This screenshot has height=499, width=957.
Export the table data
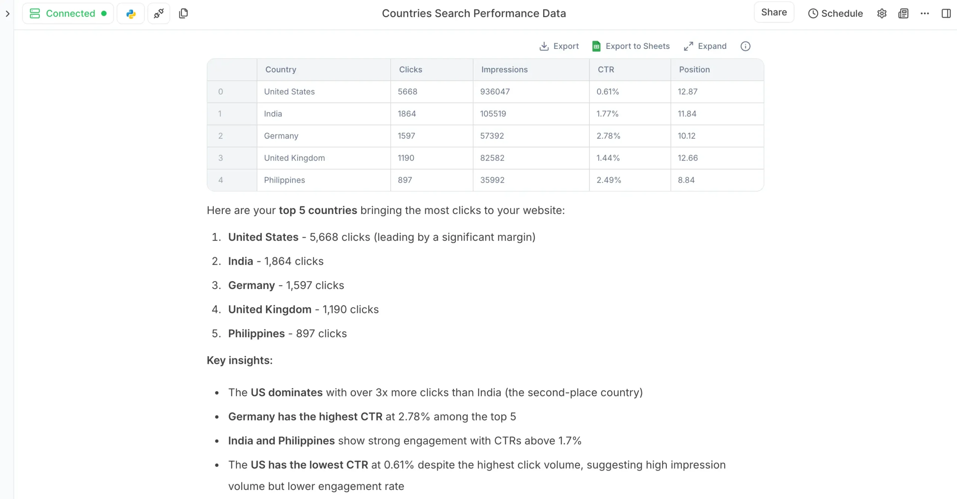559,46
